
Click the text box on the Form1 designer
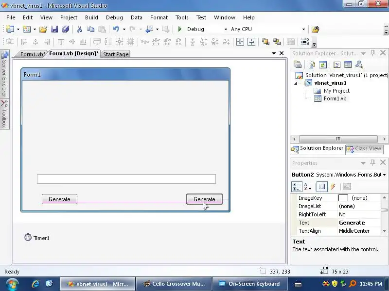[126, 179]
